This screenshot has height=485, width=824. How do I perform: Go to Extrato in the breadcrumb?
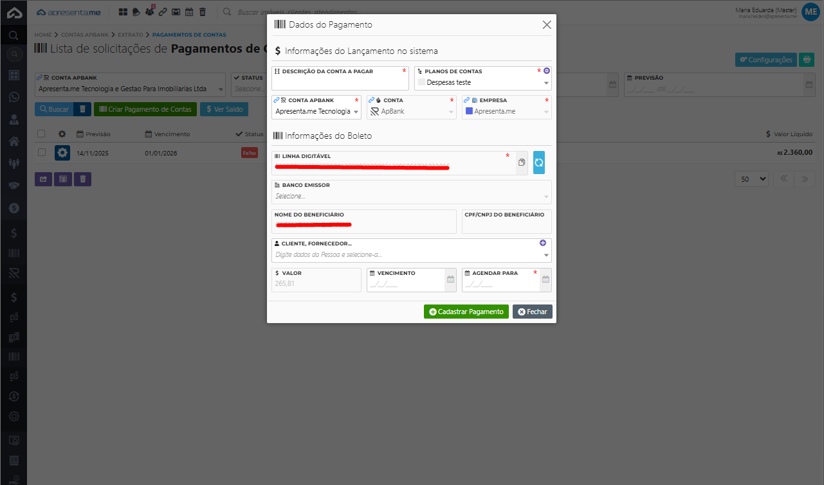tap(131, 35)
